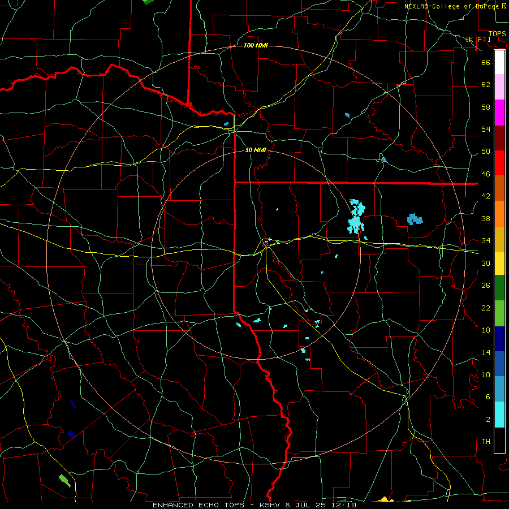Image resolution: width=509 pixels, height=509 pixels.
Task: Click the 50 legend value
Action: (x=486, y=152)
